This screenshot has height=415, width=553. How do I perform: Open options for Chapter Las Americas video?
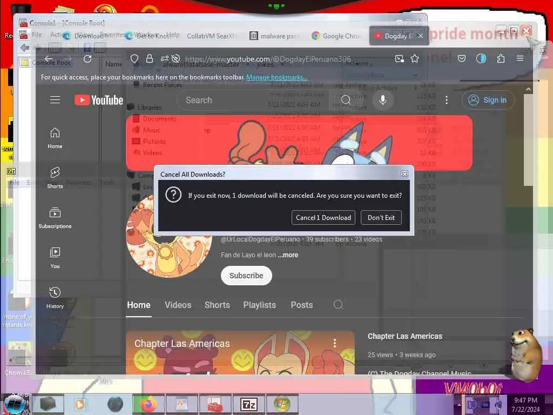coord(334,343)
